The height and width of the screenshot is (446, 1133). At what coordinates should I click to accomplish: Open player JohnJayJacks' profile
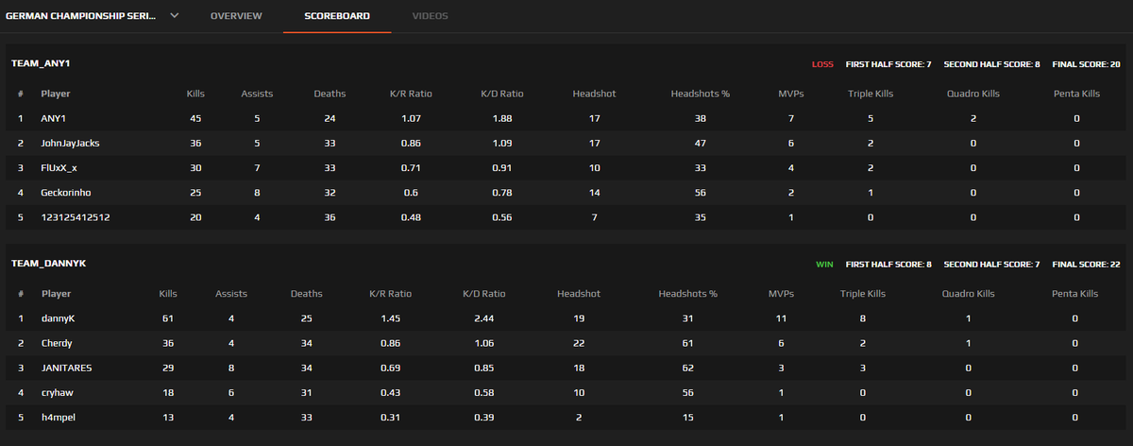[70, 144]
